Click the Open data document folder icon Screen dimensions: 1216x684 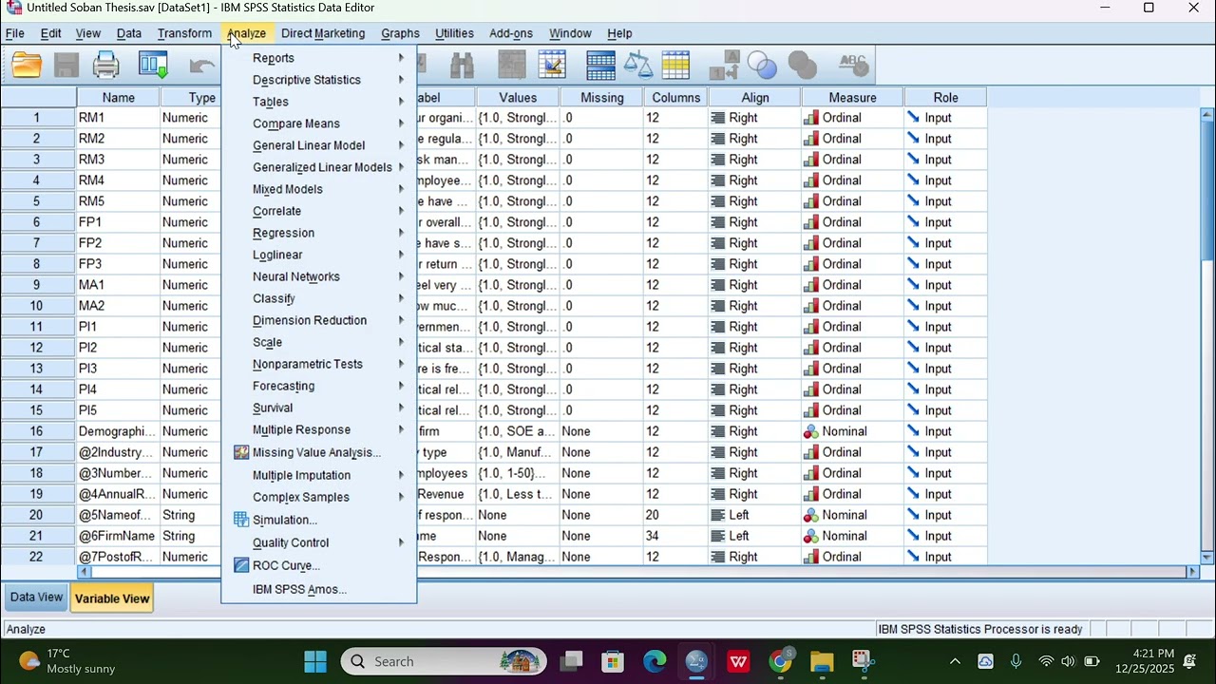(27, 65)
